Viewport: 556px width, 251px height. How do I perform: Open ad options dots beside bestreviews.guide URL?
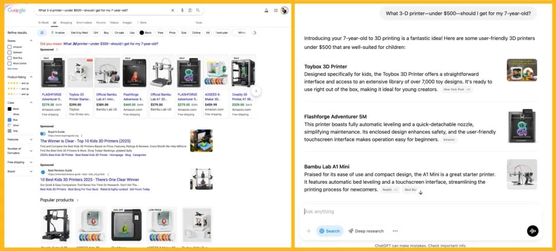pyautogui.click(x=108, y=175)
